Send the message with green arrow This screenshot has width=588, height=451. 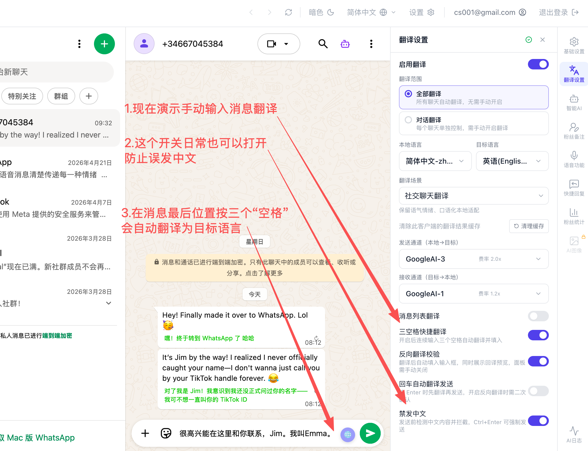(370, 433)
